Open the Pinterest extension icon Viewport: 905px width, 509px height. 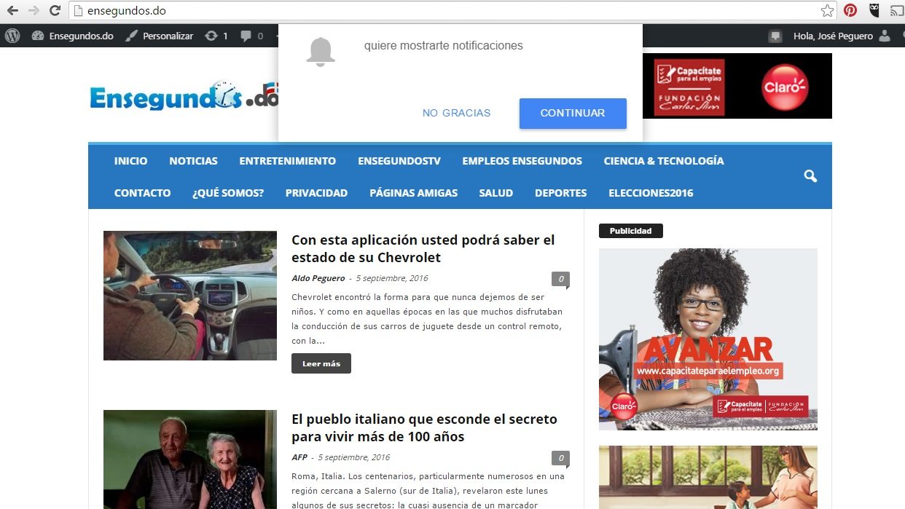click(850, 11)
